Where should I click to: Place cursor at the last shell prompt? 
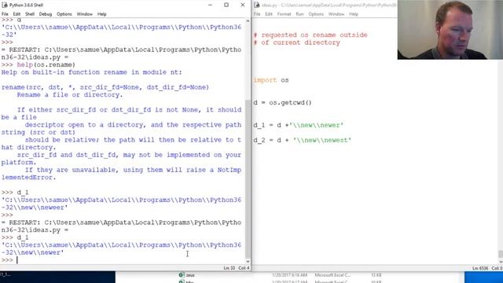17,260
